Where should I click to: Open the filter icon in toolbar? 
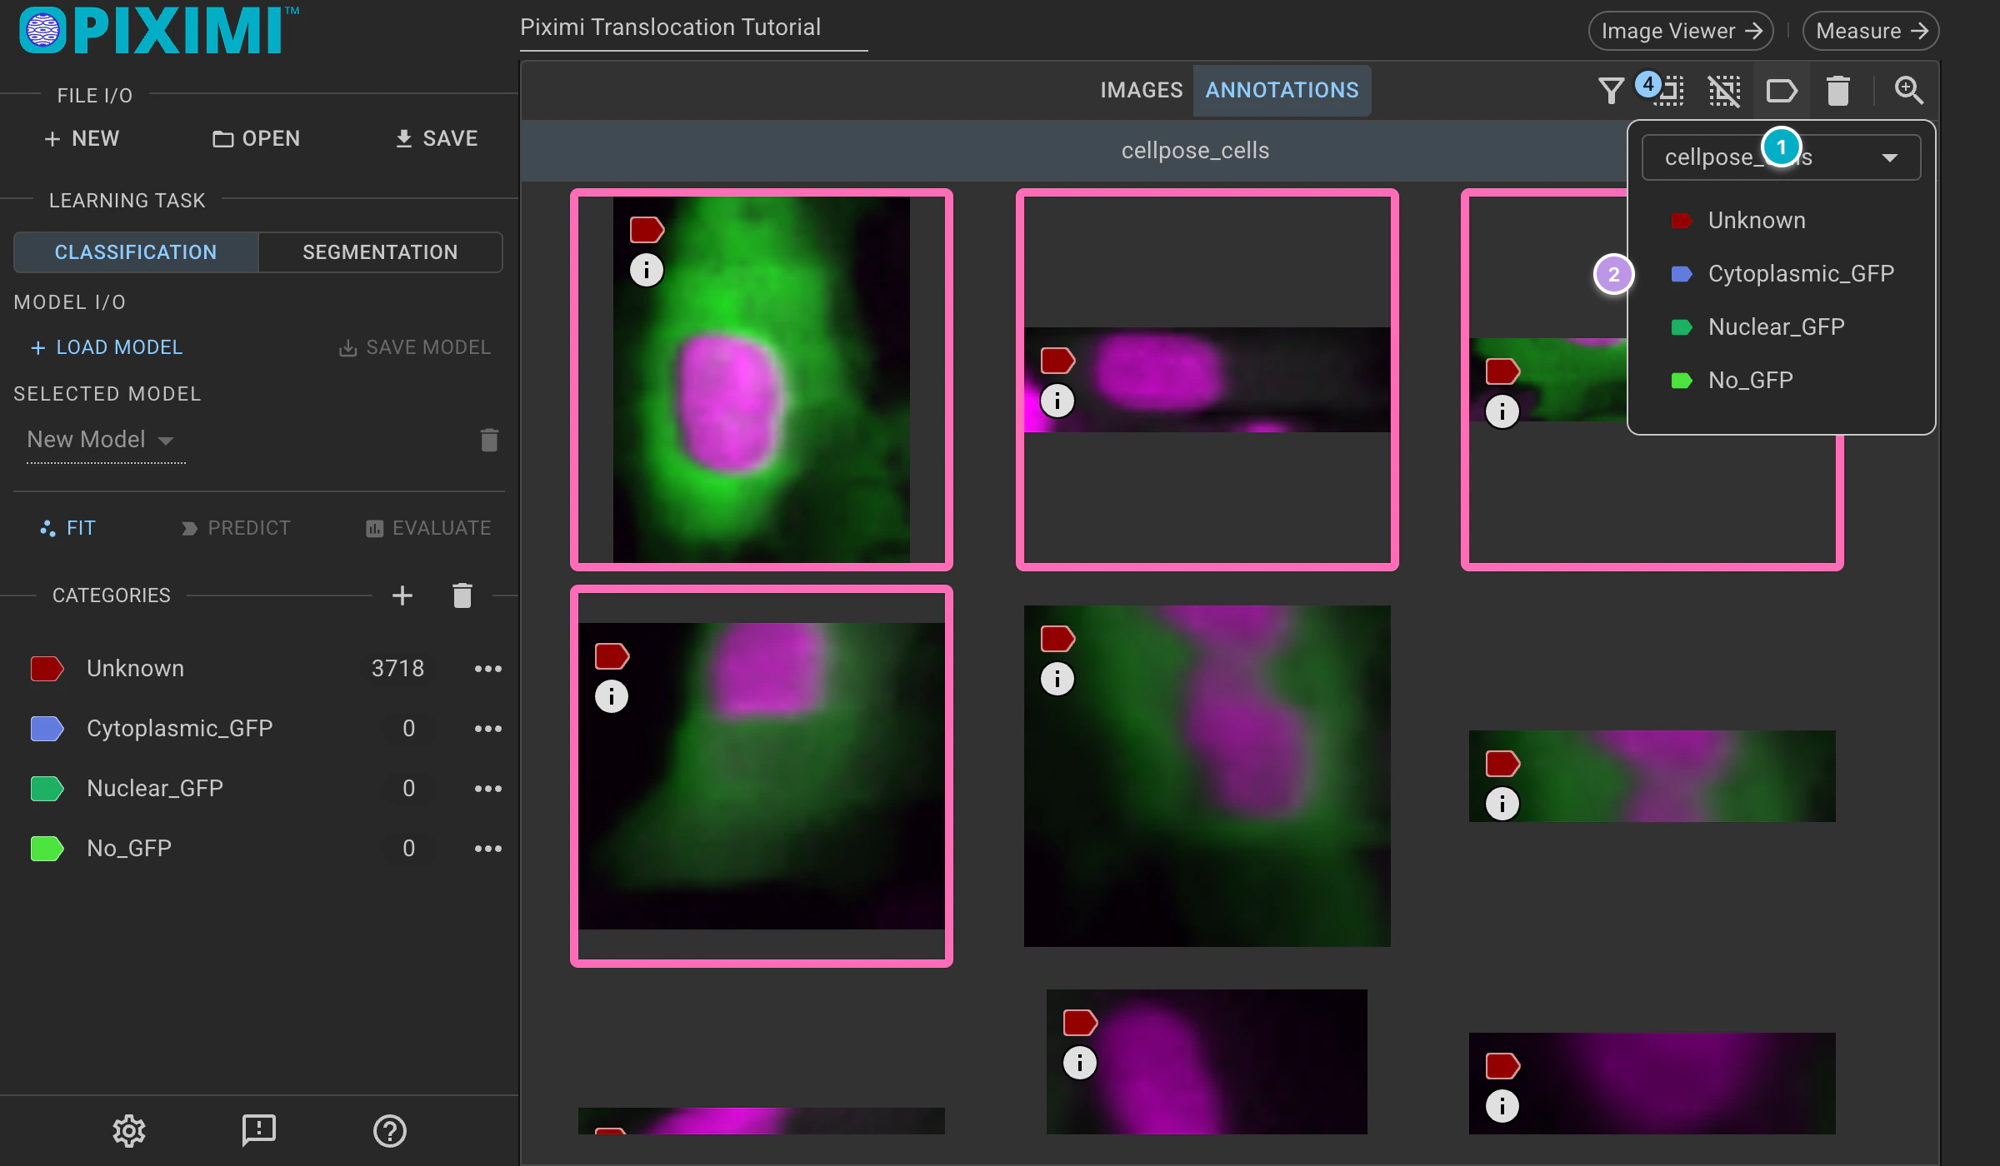1611,90
